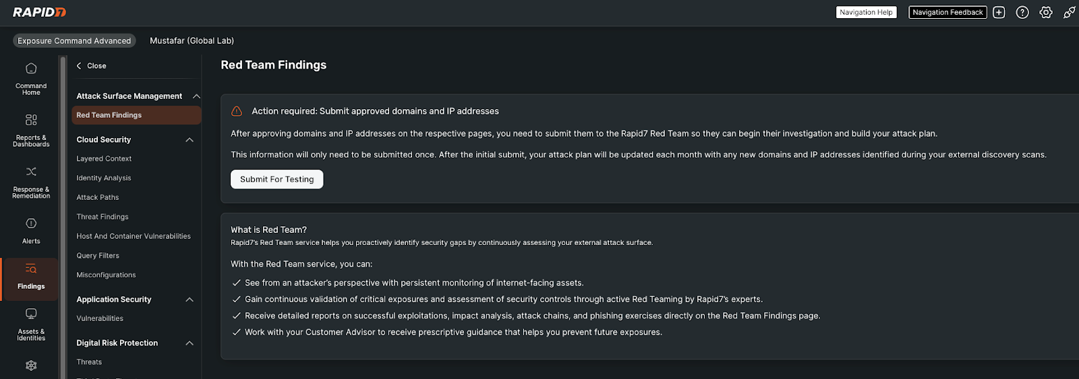Collapse Digital Risk Protection section

coord(189,343)
